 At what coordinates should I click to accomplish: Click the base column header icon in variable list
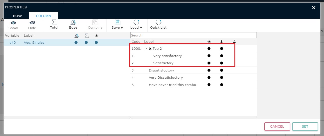76,36
